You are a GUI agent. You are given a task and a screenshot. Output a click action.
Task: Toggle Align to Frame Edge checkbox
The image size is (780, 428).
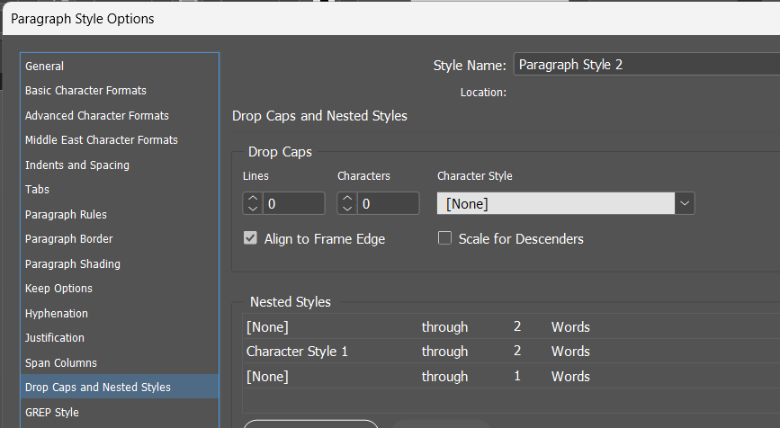[251, 239]
